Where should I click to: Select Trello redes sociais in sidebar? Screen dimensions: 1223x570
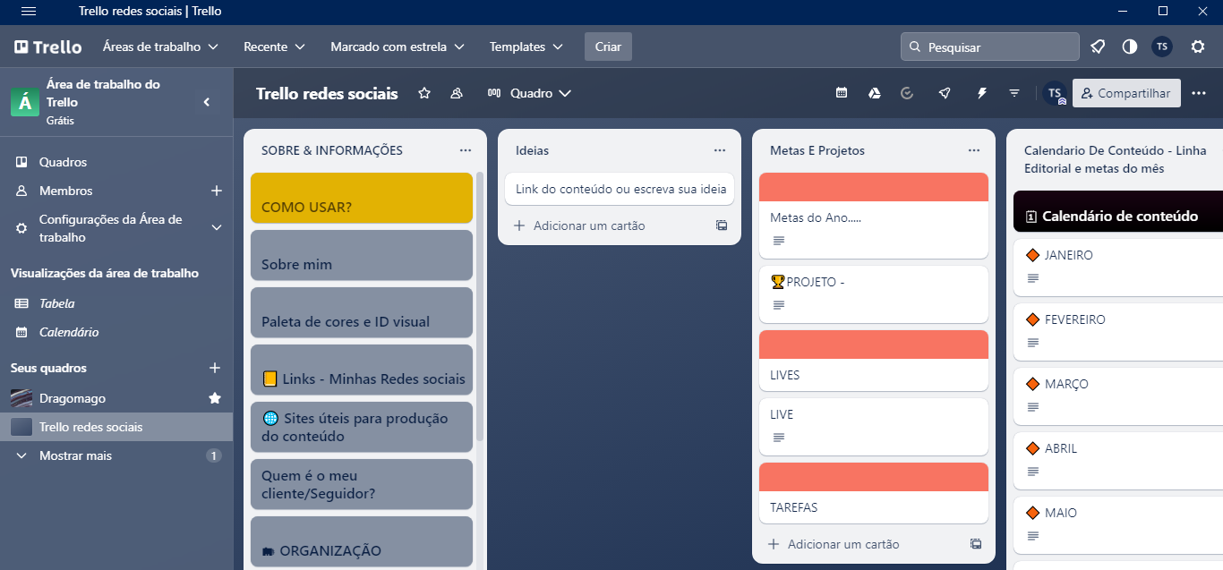coord(116,427)
